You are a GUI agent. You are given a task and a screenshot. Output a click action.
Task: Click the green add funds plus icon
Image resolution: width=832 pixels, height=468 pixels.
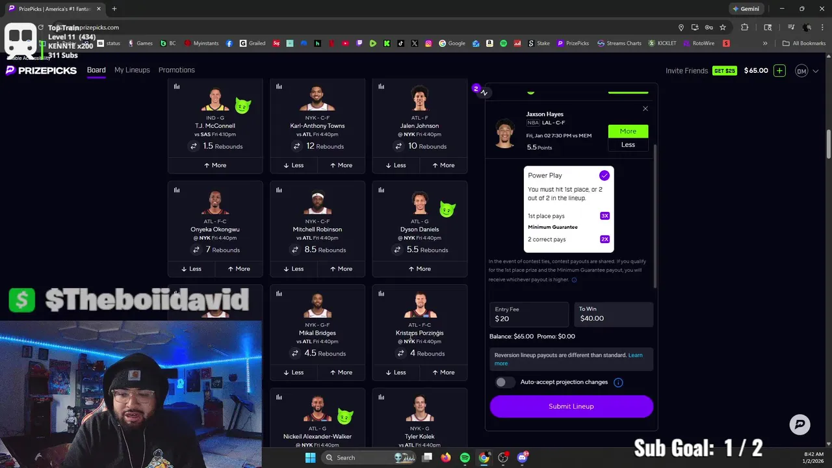(x=779, y=71)
